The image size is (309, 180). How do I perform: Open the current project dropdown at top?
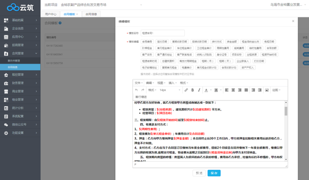tap(141, 5)
